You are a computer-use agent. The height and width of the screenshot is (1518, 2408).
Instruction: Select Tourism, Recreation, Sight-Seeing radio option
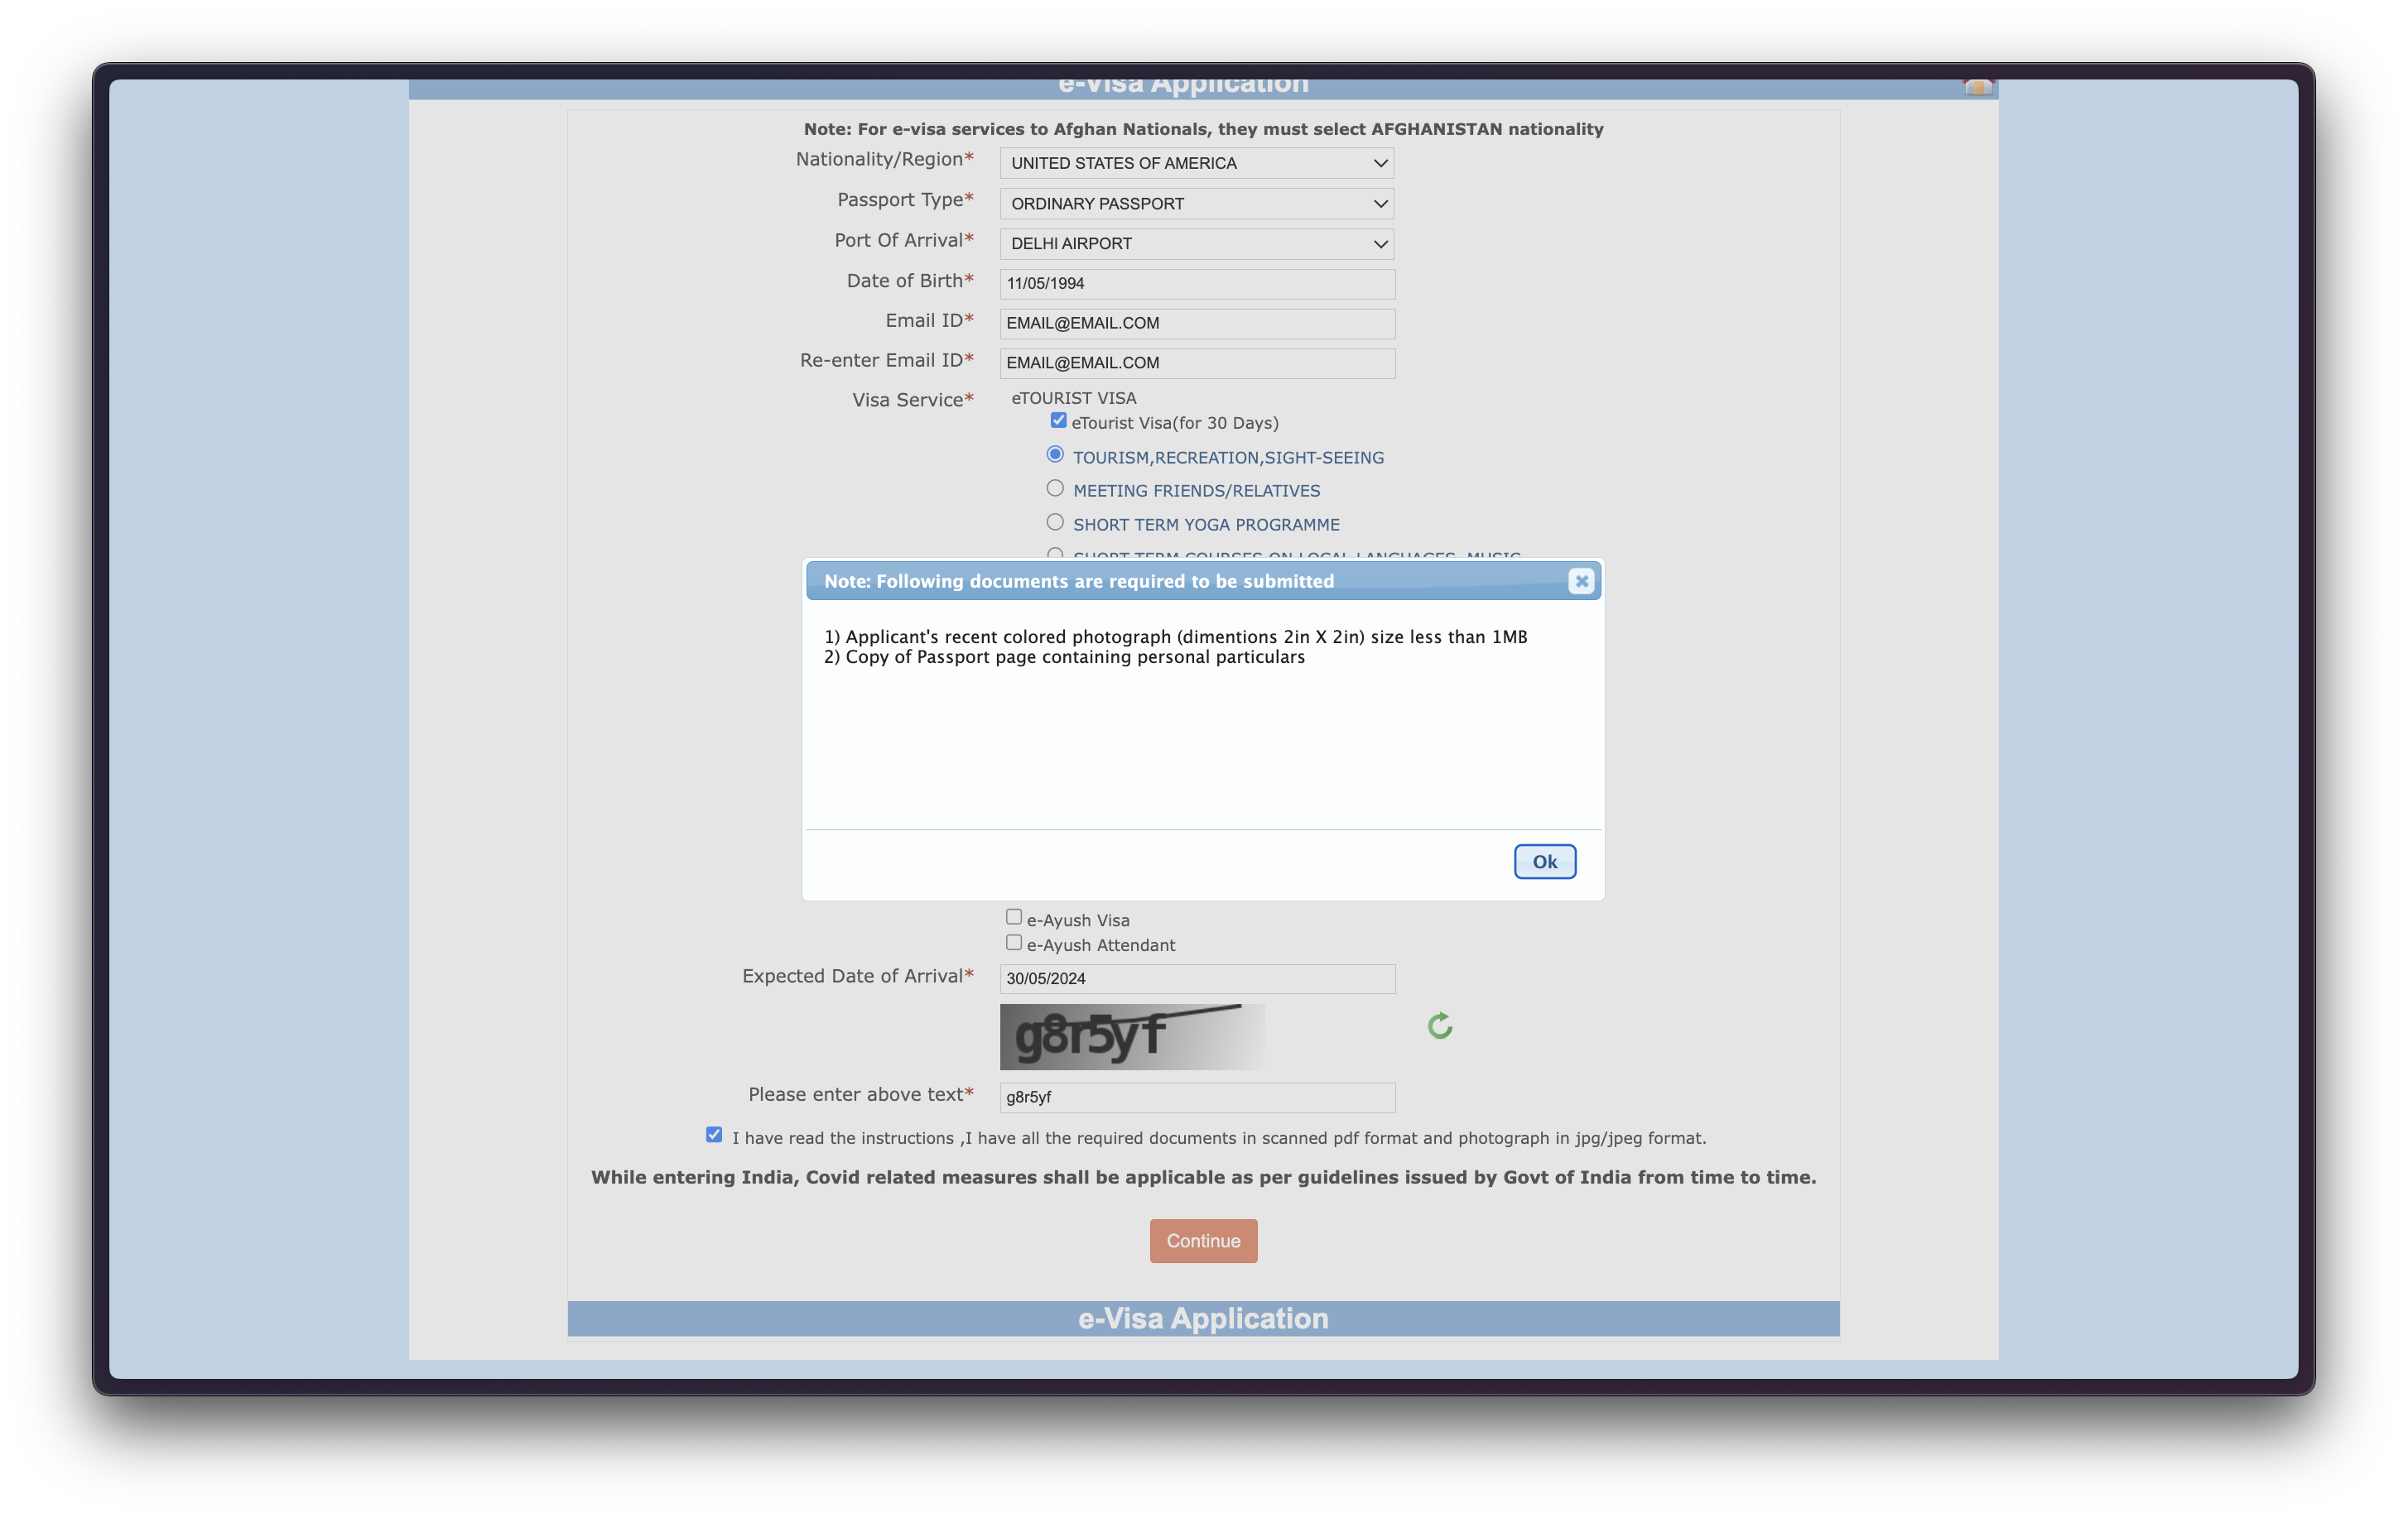coord(1055,454)
